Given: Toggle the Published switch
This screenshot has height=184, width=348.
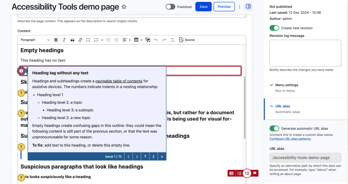Looking at the screenshot, I should [170, 7].
